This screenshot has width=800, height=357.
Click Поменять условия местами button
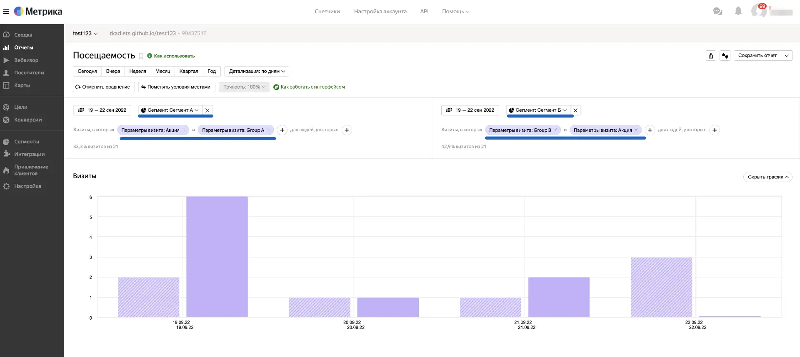(175, 87)
